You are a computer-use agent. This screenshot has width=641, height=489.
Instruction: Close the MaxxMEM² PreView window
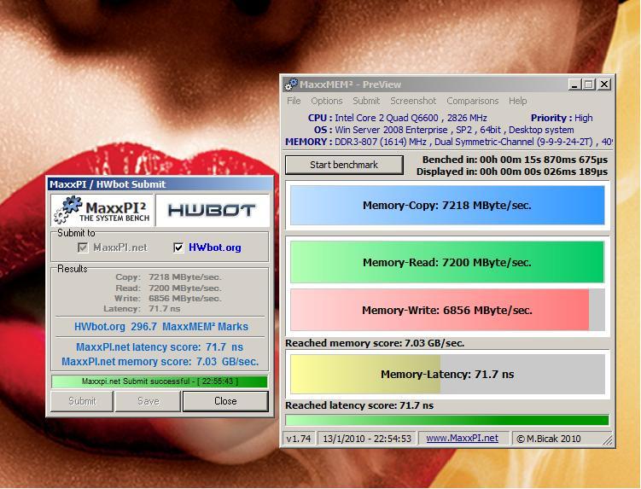604,84
